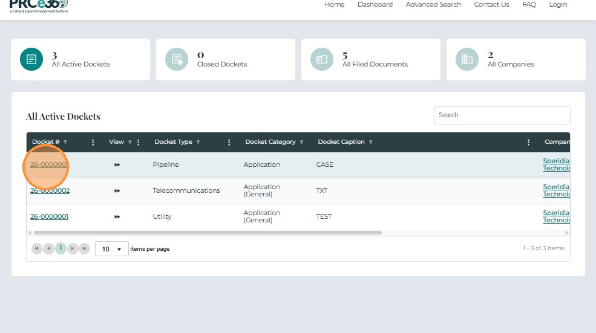The height and width of the screenshot is (333, 596).
Task: Click the All Active Dockets card icon
Action: click(x=31, y=59)
